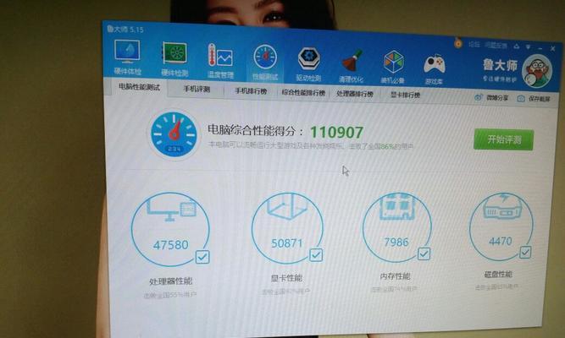Open the title bar dropdown menu arrow
Image resolution: width=565 pixels, height=338 pixels.
click(x=529, y=46)
